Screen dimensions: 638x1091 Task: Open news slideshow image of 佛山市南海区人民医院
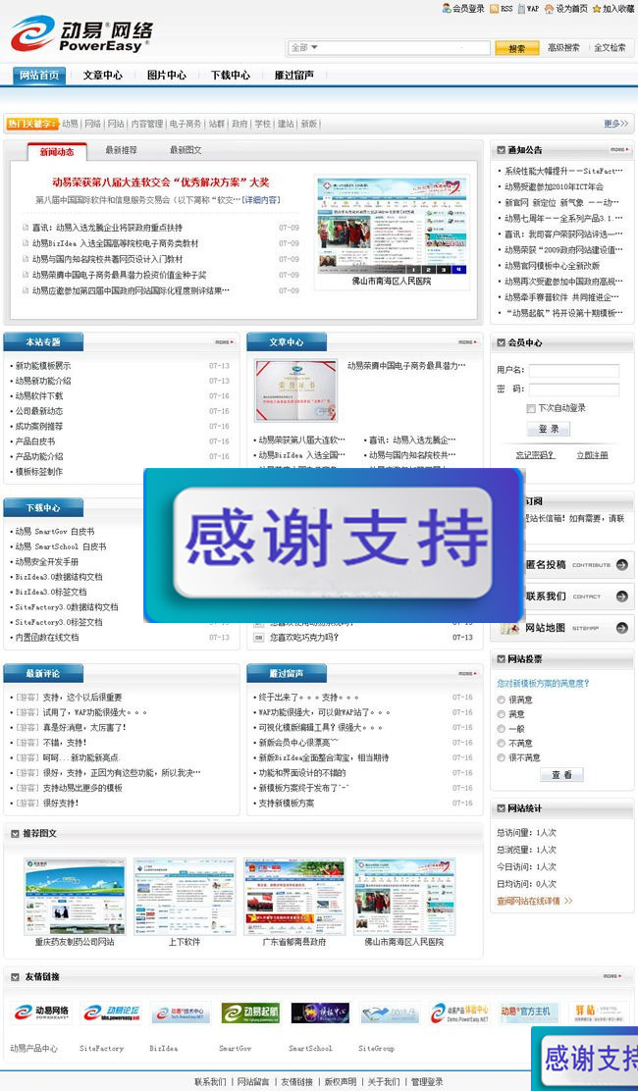click(x=391, y=227)
